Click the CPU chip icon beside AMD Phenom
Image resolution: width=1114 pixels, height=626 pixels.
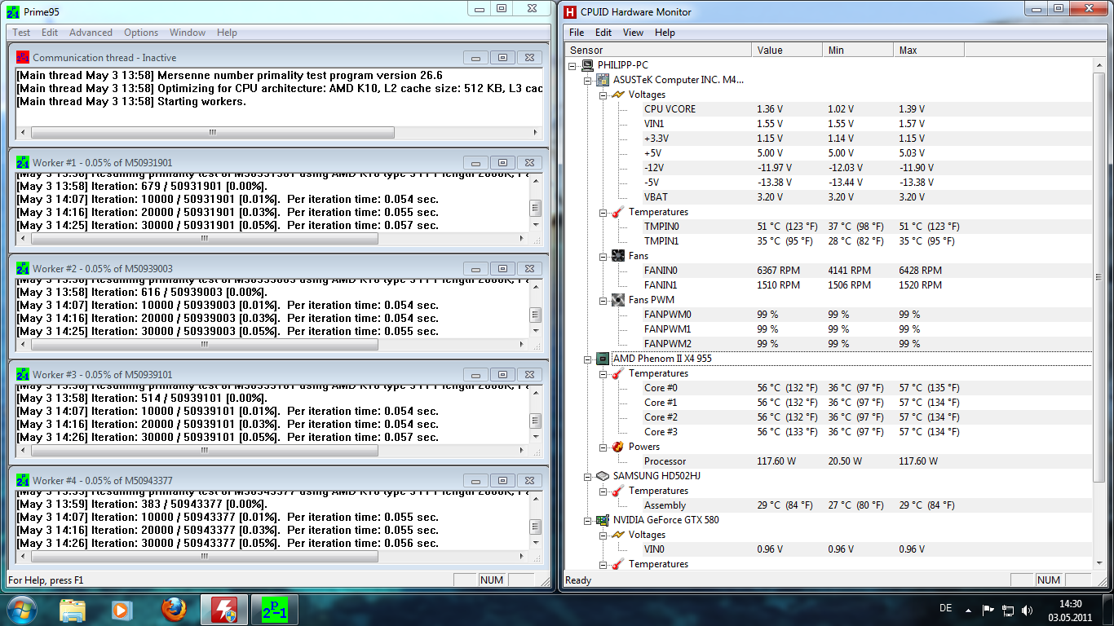[x=603, y=359]
